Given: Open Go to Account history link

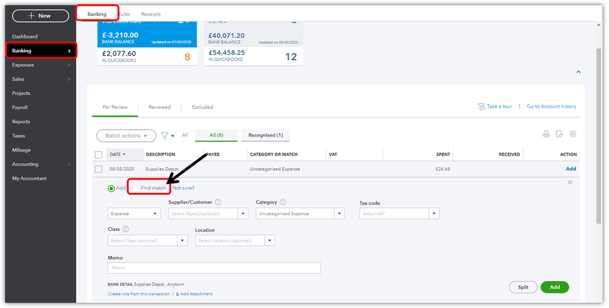Looking at the screenshot, I should tap(552, 107).
